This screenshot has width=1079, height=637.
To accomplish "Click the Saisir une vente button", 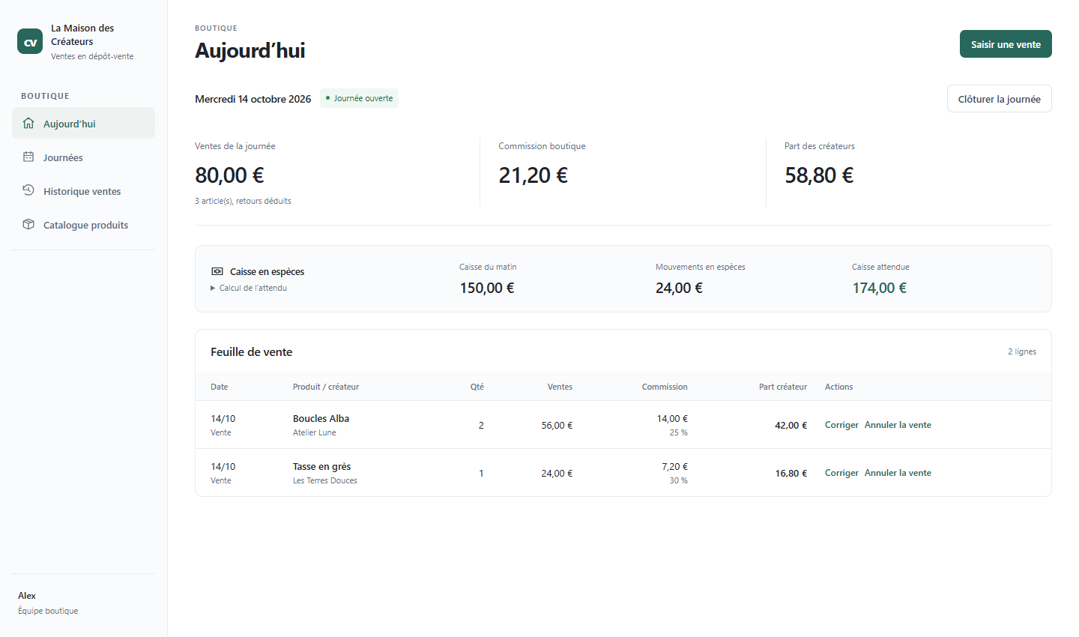I will click(x=1006, y=44).
